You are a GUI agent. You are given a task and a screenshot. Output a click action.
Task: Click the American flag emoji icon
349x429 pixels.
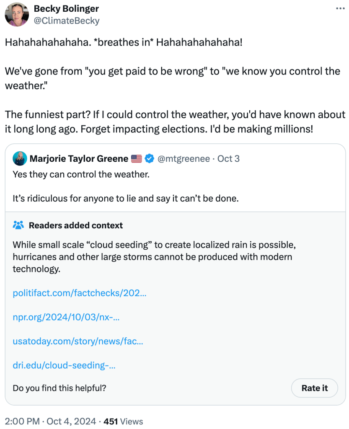pyautogui.click(x=137, y=159)
